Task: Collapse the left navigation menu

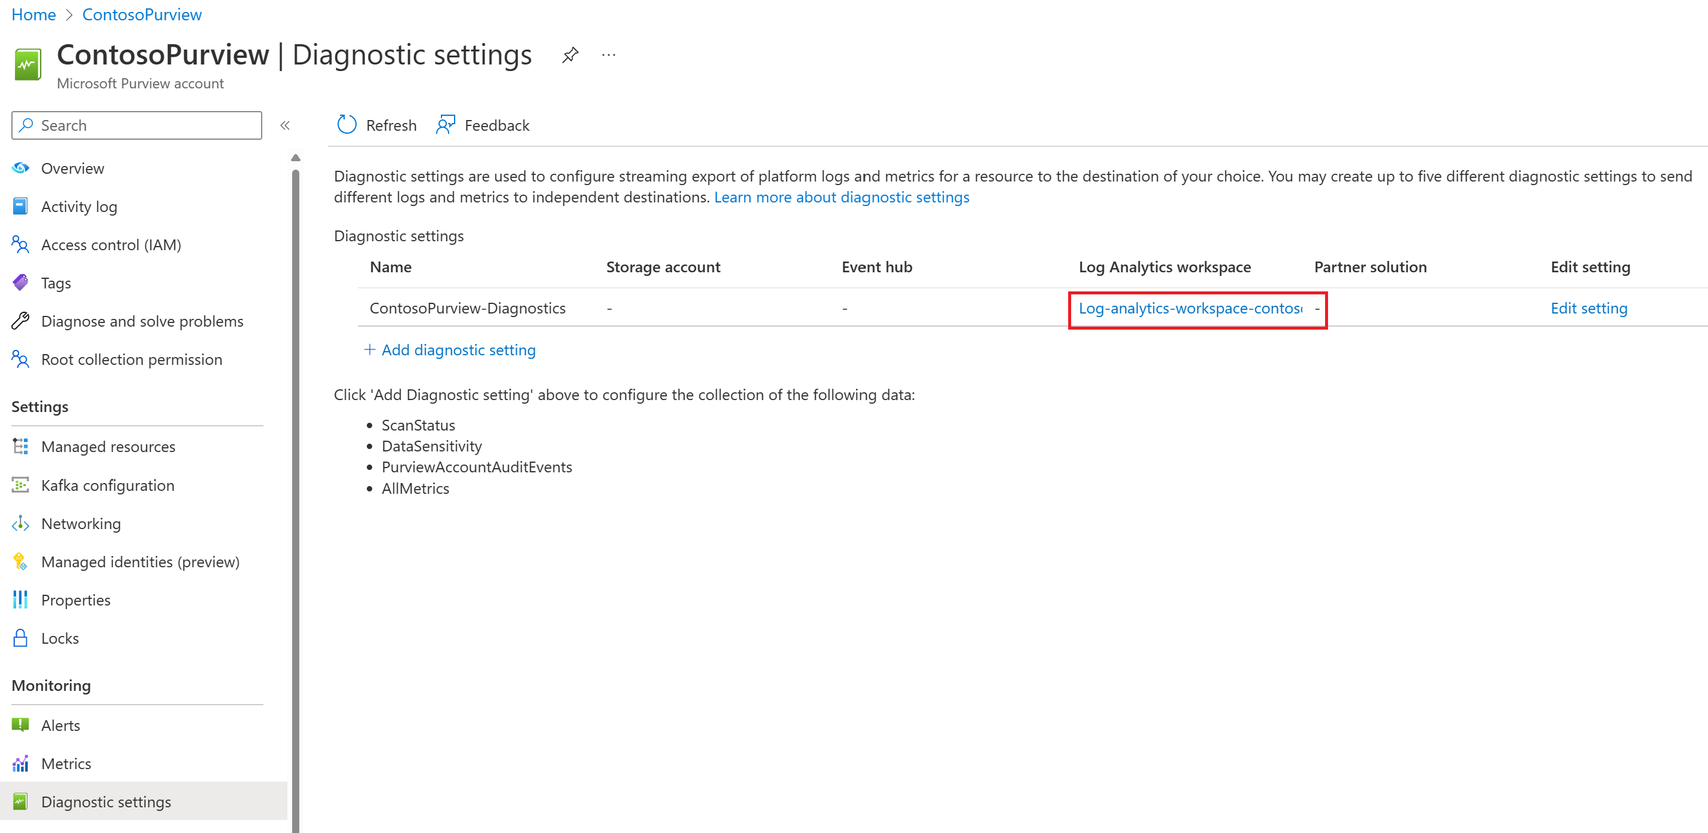Action: [x=285, y=125]
